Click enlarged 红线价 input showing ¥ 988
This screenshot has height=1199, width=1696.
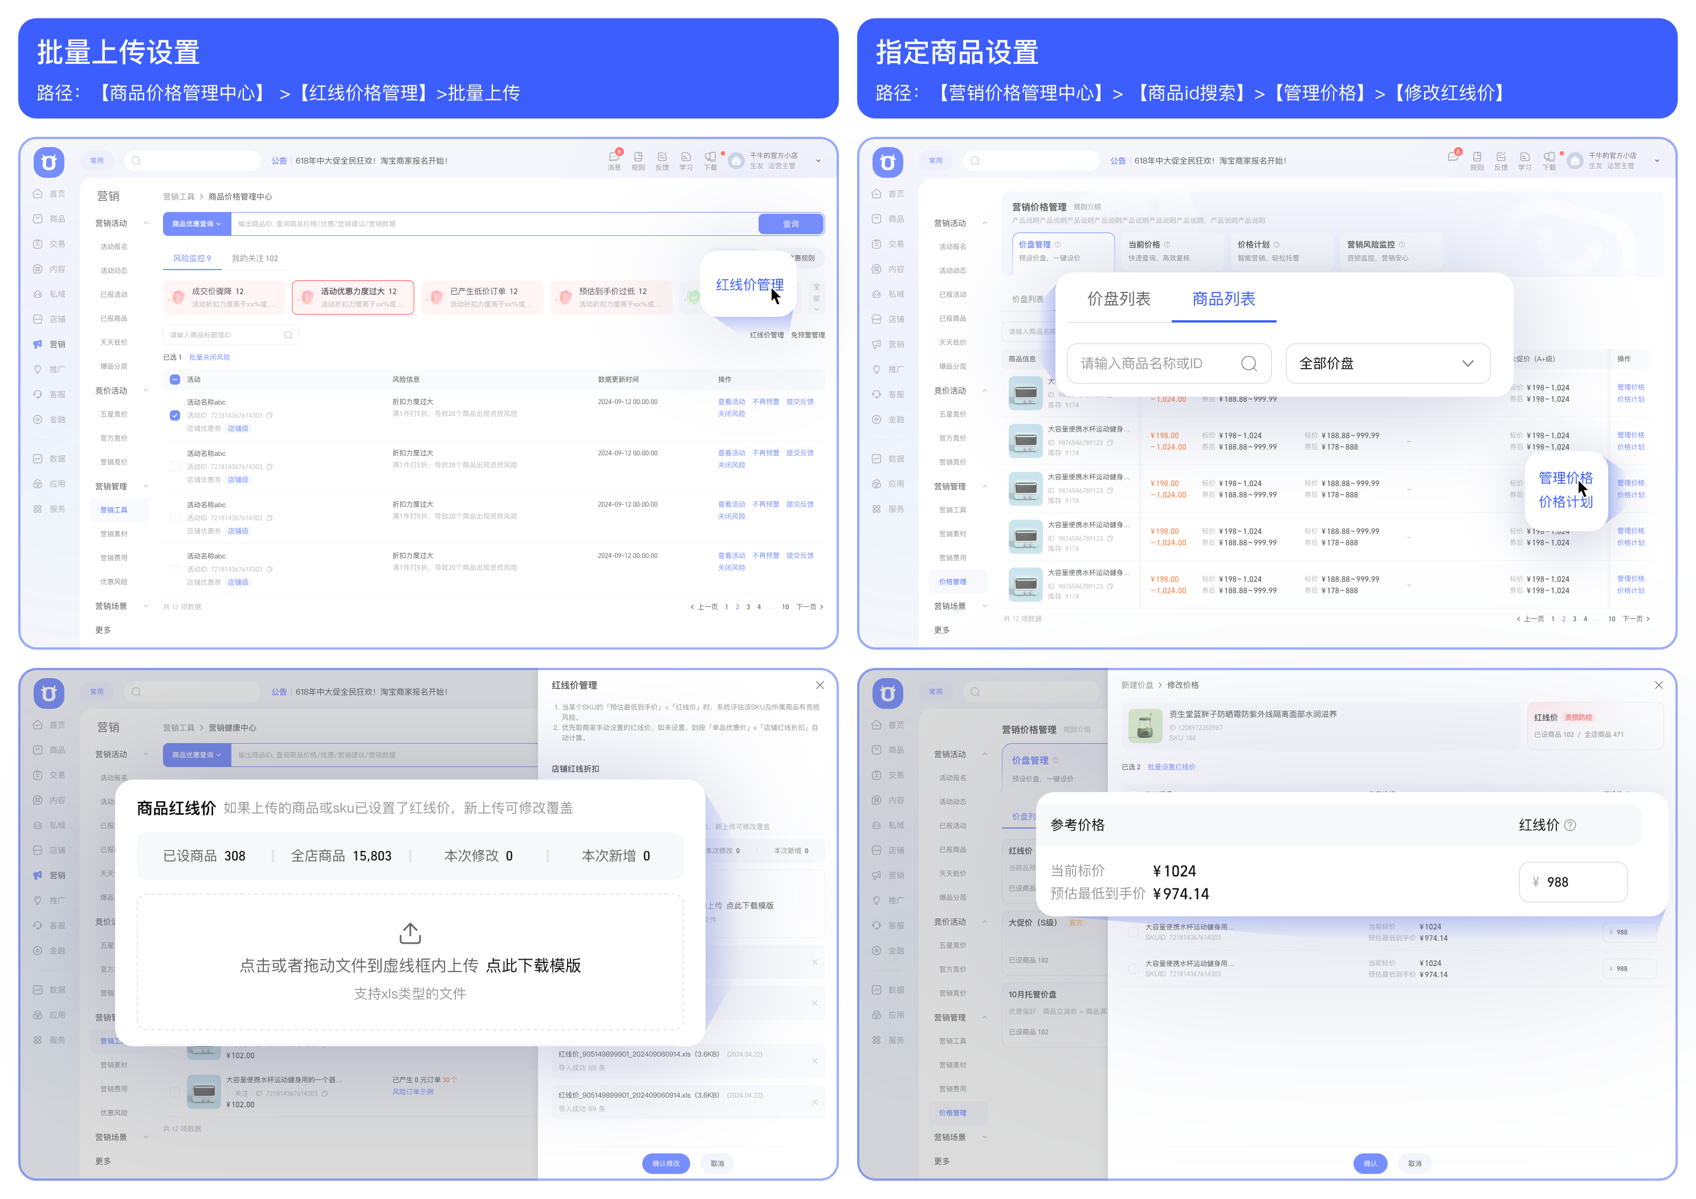(x=1573, y=882)
